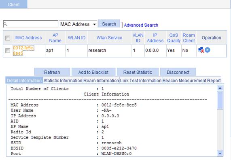This screenshot has height=160, width=231.
Task: Open the MAC address link 0012-fe5c-8ee5
Action: point(23,51)
